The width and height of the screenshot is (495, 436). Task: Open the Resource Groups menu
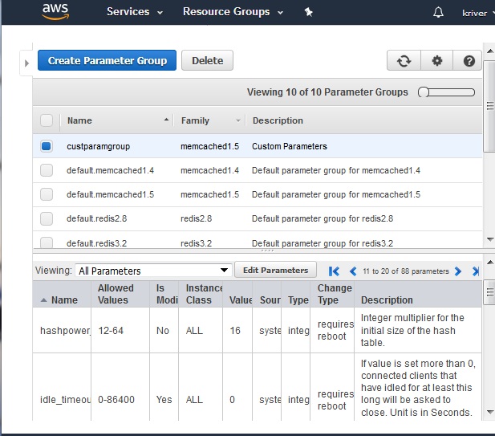[233, 12]
